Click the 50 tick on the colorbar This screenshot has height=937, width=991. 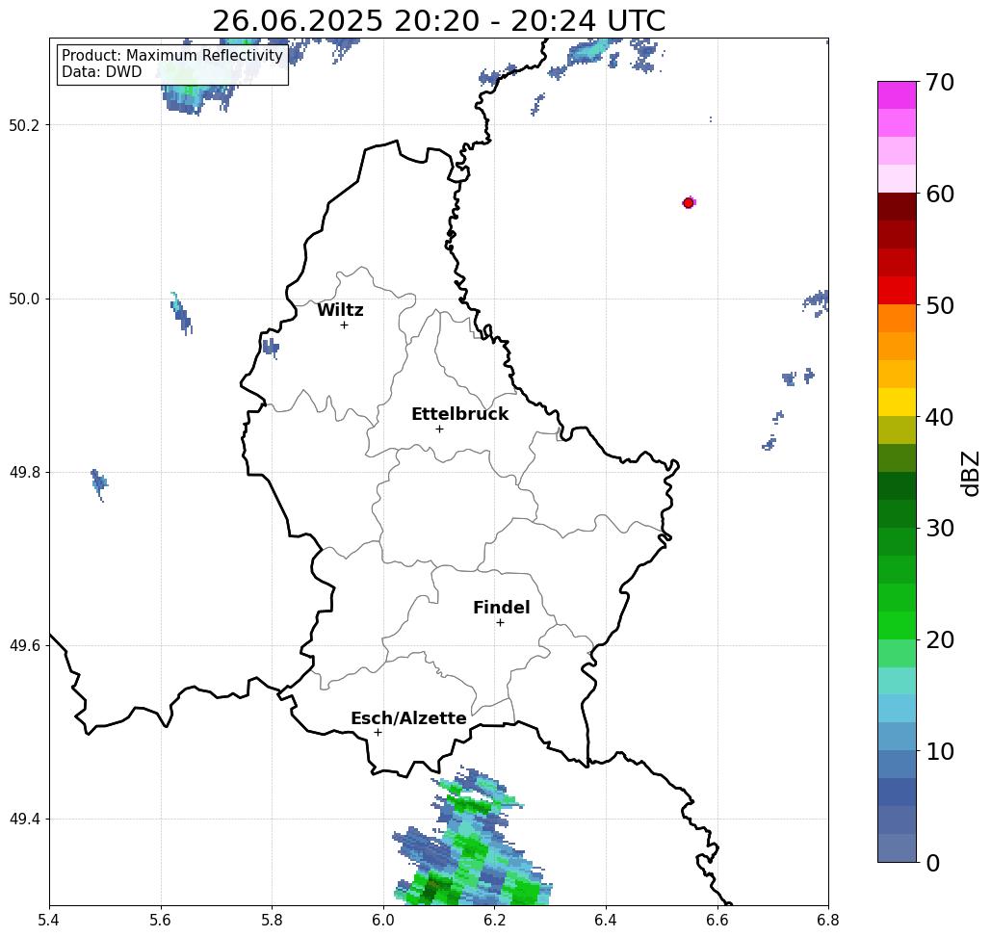[939, 305]
